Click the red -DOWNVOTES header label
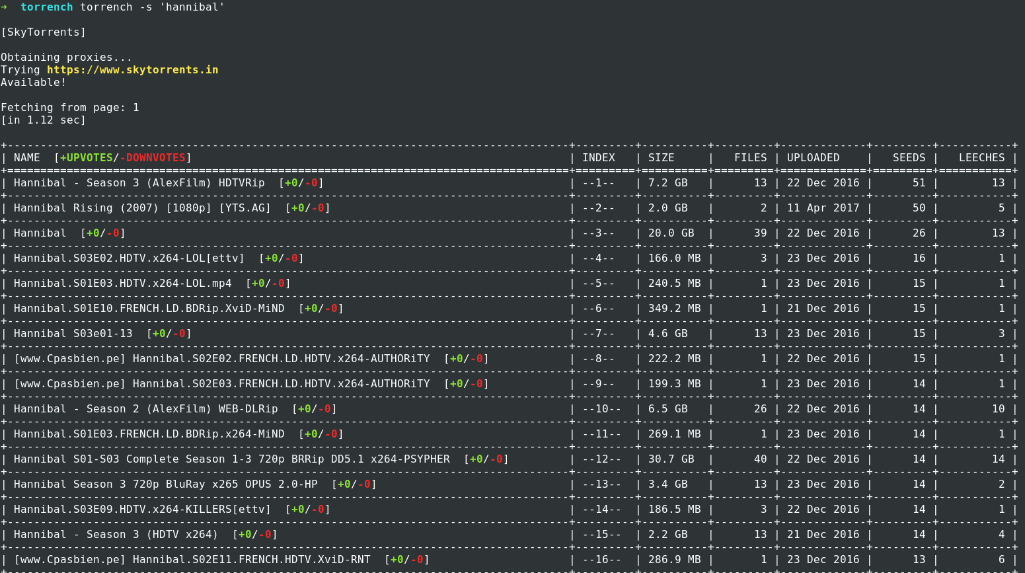 coord(152,157)
